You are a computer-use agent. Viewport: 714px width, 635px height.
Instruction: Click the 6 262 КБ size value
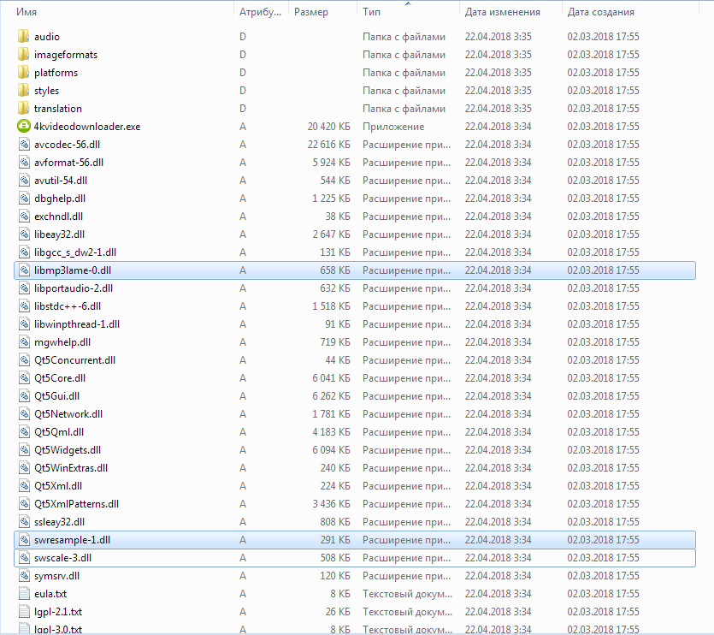tap(332, 396)
